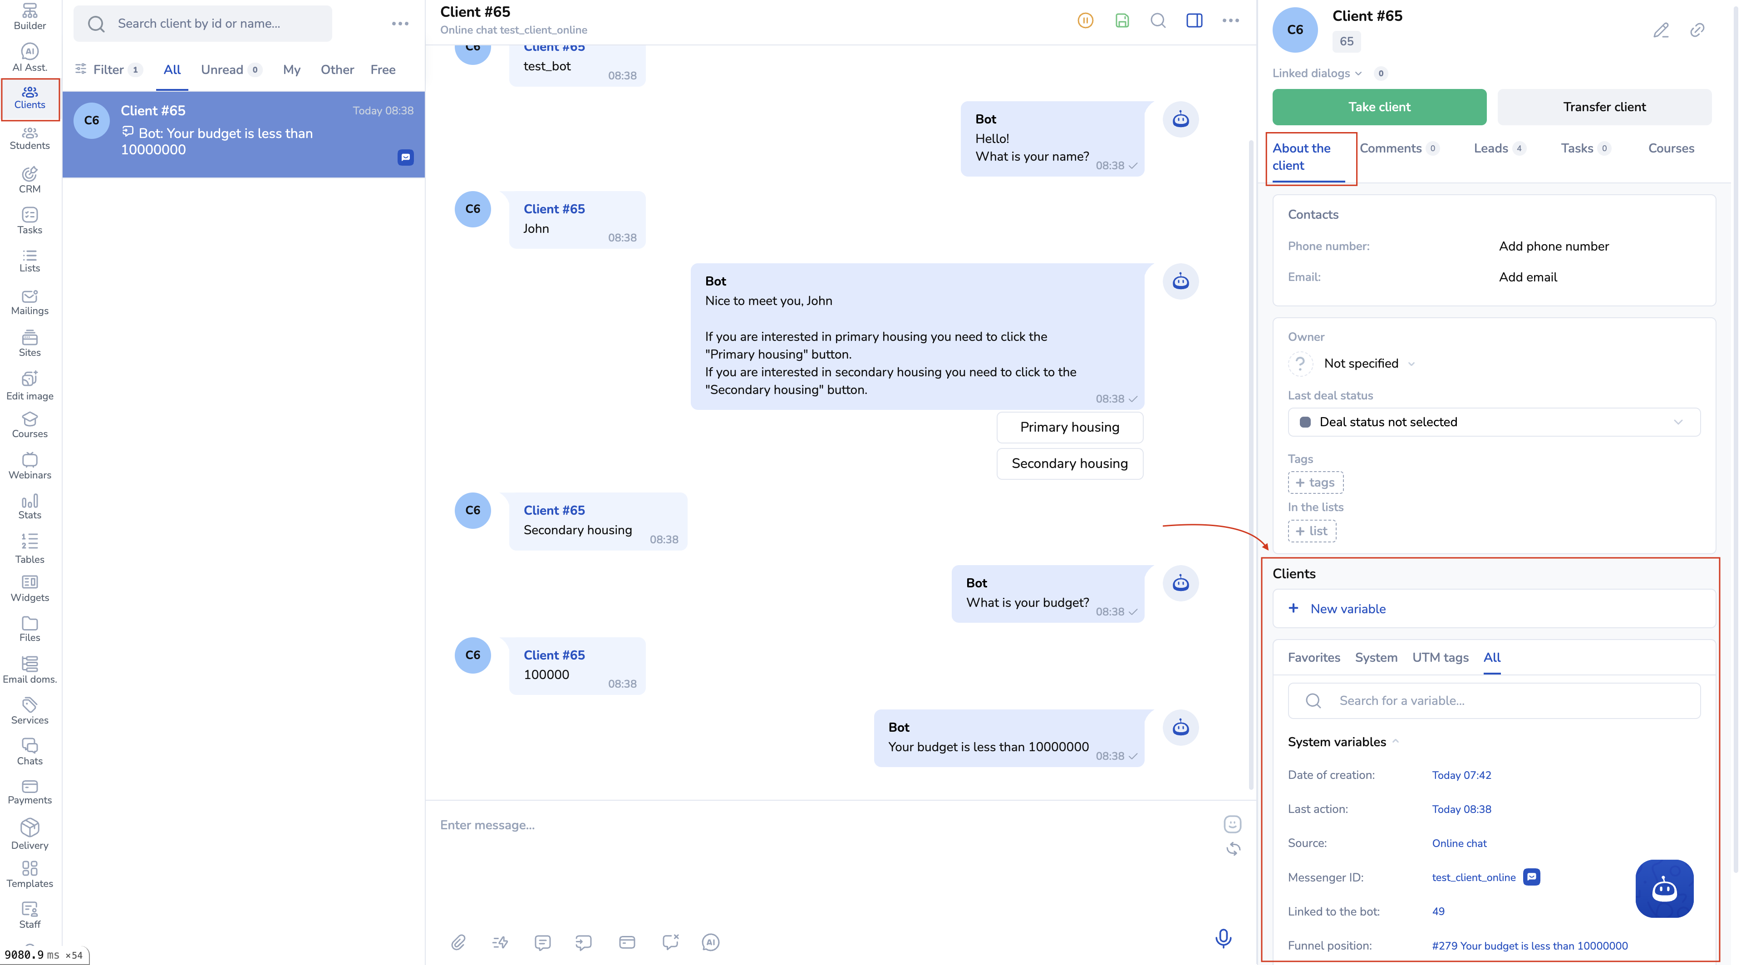Click the microphone voice message icon

pyautogui.click(x=1223, y=938)
